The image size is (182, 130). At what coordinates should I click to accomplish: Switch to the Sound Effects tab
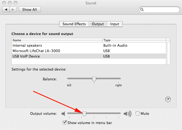(74, 24)
